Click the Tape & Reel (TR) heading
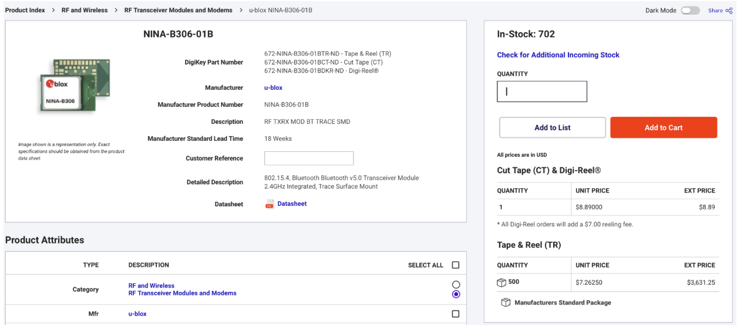Image resolution: width=737 pixels, height=325 pixels. (529, 245)
